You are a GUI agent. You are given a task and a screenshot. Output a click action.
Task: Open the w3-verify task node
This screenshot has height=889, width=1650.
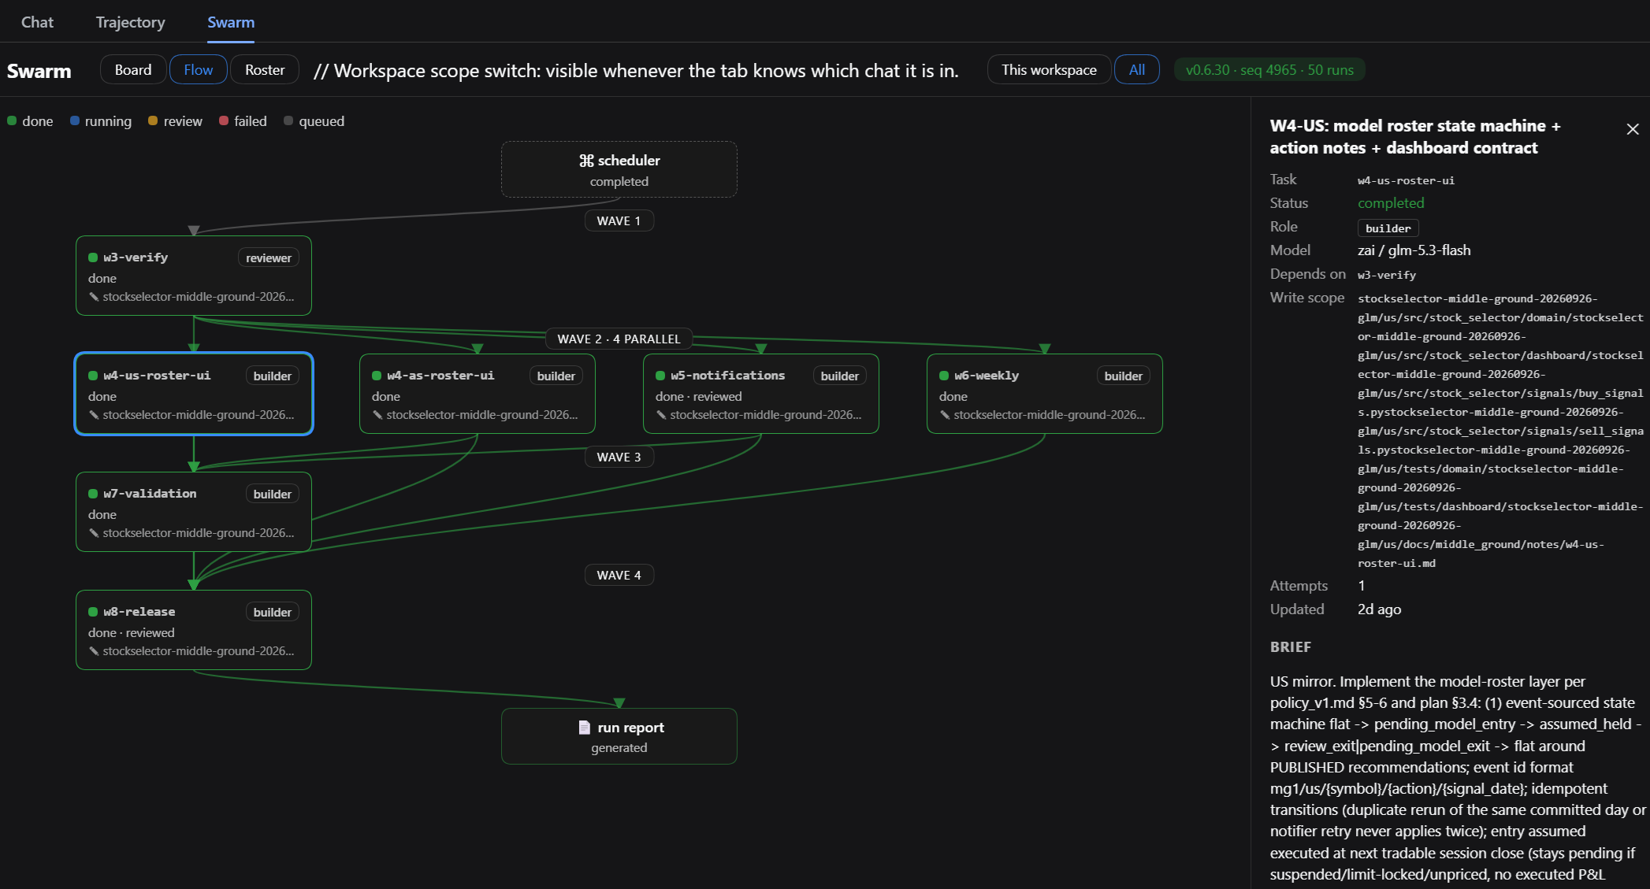pos(194,276)
